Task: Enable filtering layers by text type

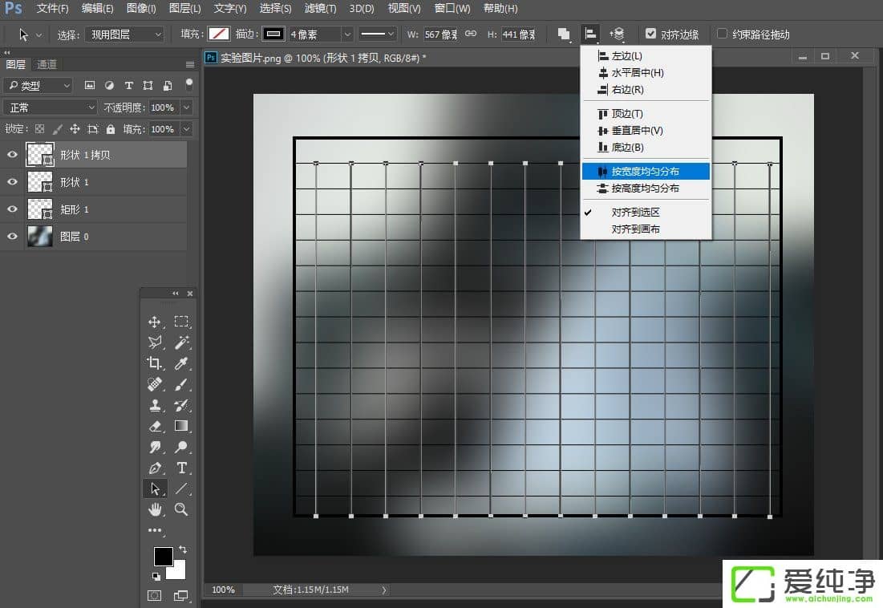Action: 128,85
